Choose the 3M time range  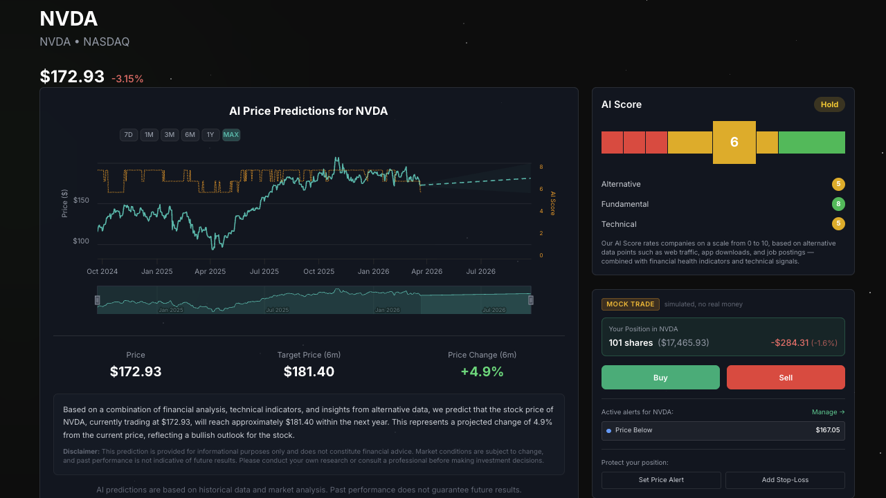point(170,135)
